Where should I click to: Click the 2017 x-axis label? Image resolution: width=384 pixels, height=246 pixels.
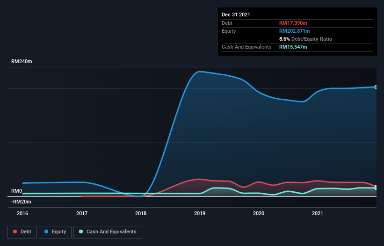(82, 213)
